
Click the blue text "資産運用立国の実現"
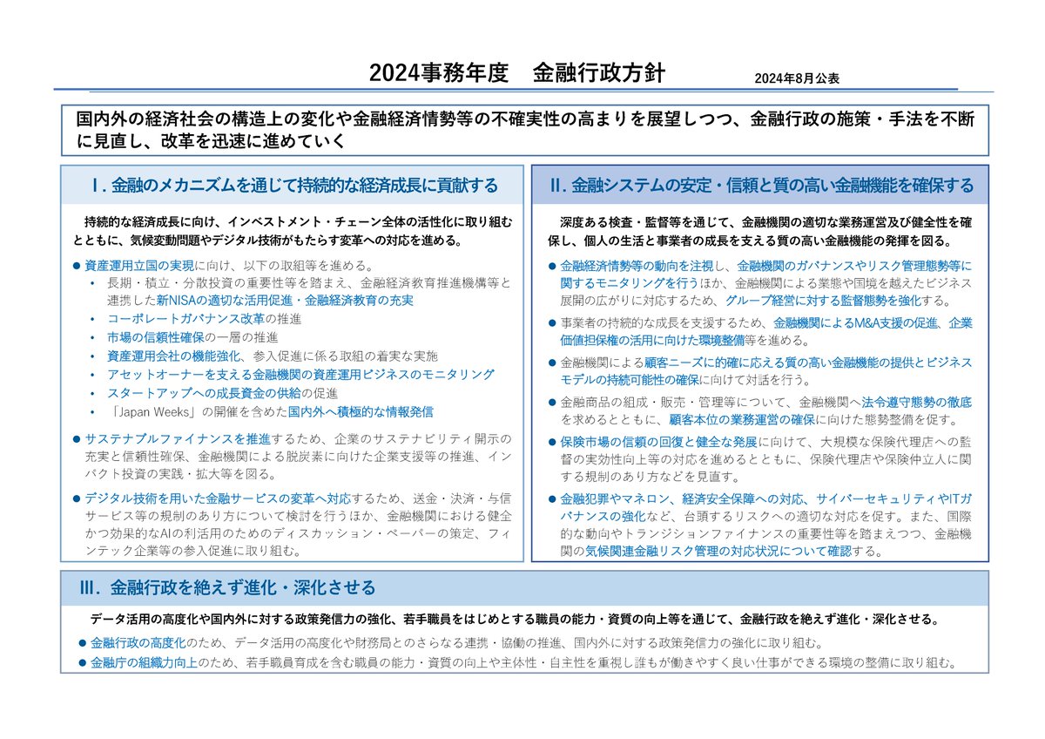138,265
